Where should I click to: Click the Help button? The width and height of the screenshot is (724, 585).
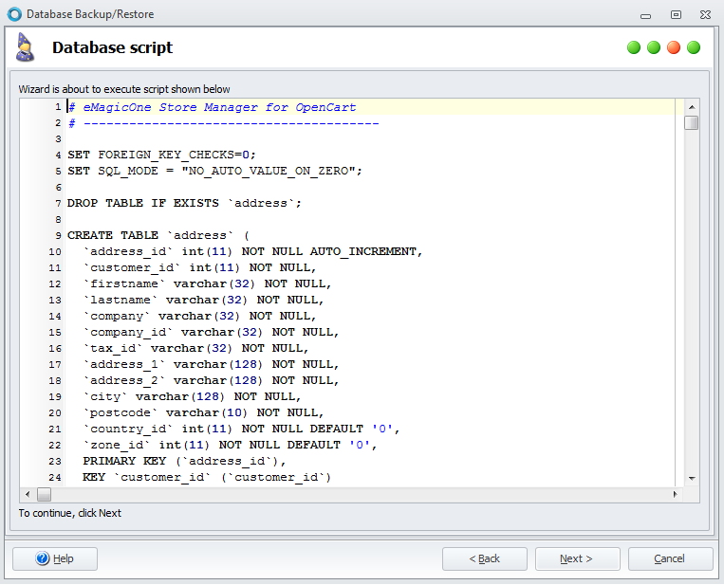[x=55, y=558]
